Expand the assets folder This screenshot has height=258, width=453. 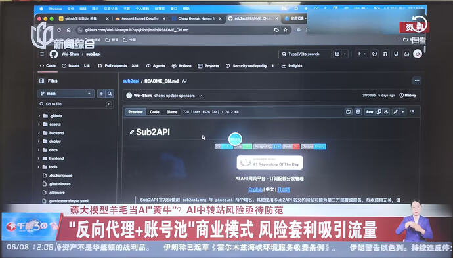39,124
